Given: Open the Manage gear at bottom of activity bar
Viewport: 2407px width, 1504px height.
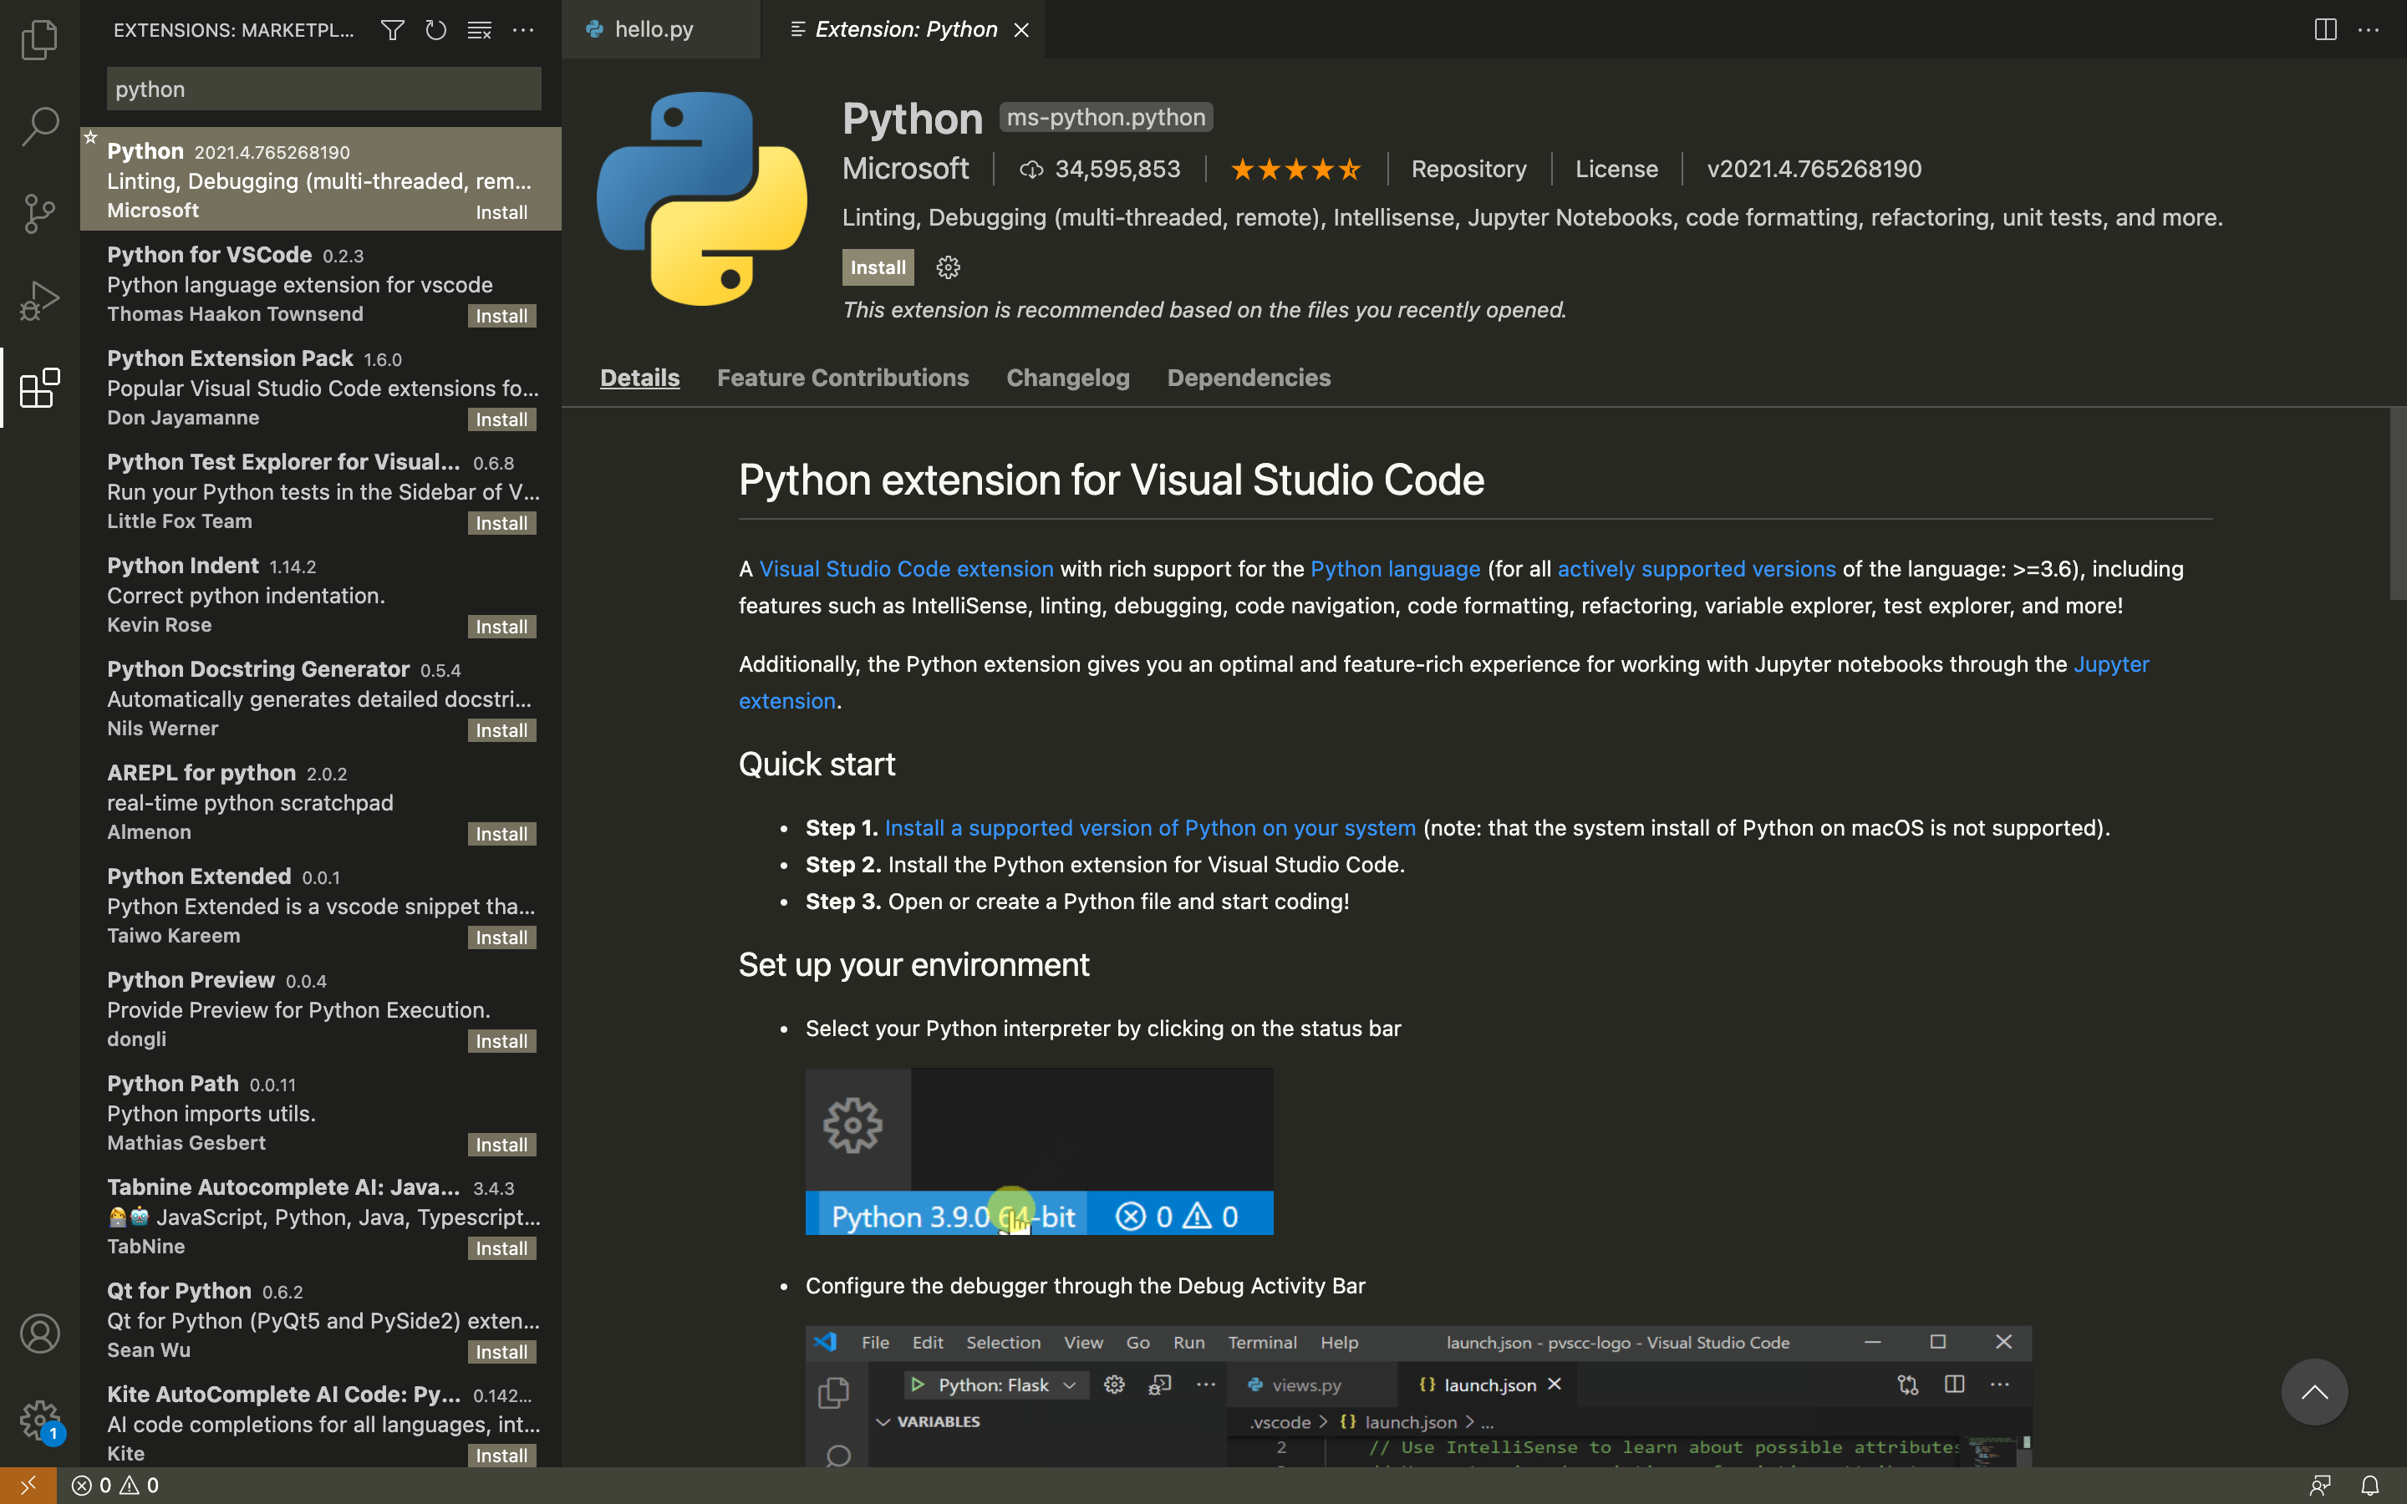Looking at the screenshot, I should click(x=38, y=1420).
